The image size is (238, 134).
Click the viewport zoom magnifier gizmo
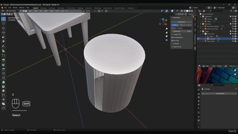click(167, 29)
